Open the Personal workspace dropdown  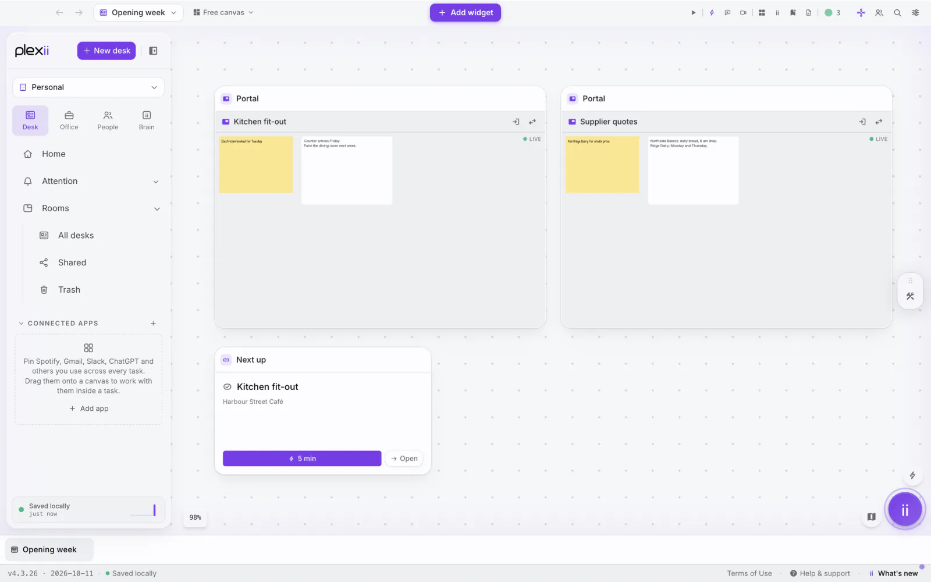click(x=88, y=87)
